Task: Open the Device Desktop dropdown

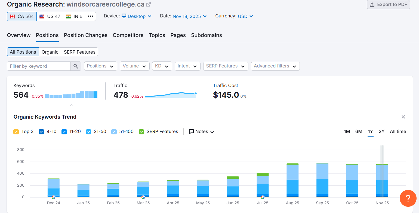Action: pos(136,16)
